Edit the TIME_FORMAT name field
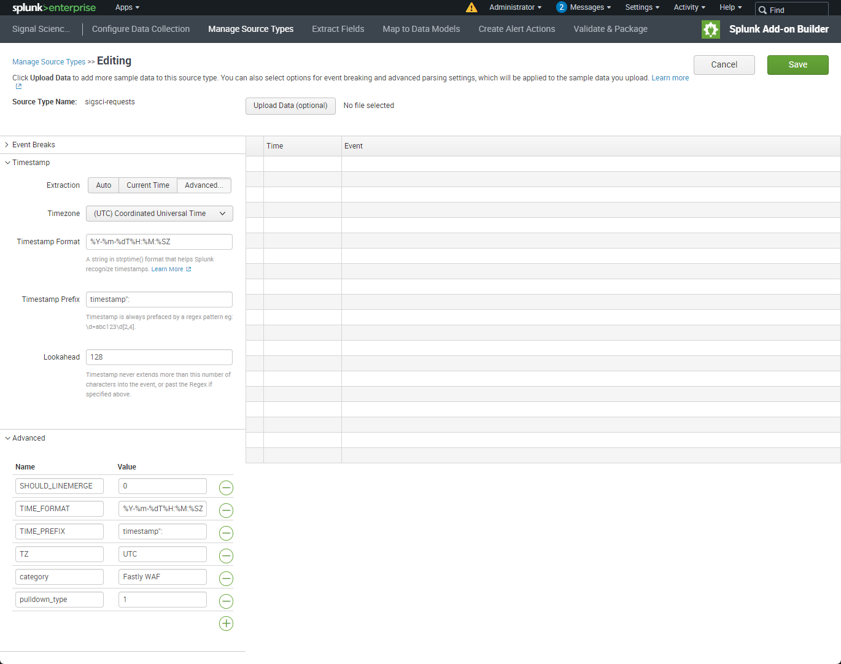 click(x=60, y=509)
